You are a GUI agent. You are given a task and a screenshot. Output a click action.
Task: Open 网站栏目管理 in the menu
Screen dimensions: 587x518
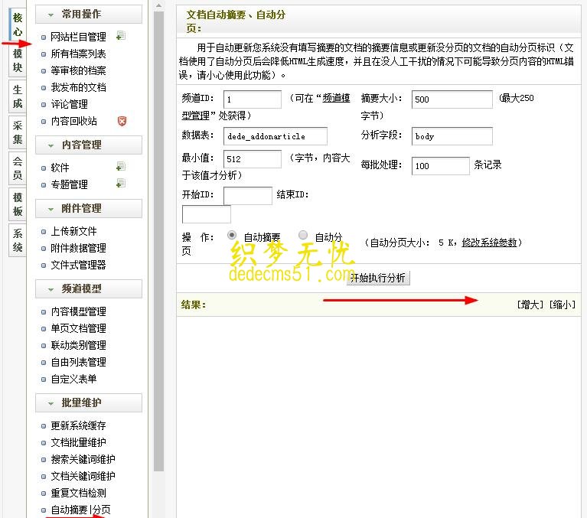point(79,37)
